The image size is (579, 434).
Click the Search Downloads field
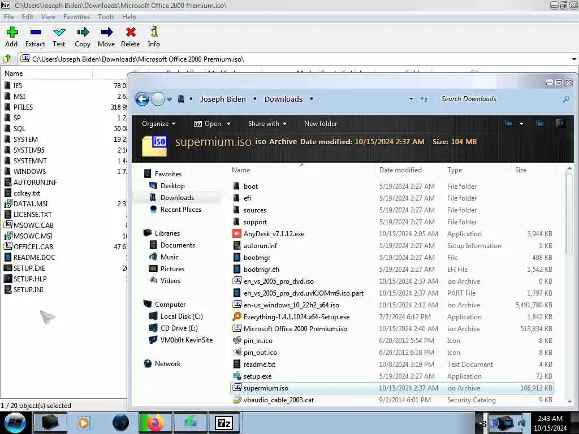pos(499,99)
